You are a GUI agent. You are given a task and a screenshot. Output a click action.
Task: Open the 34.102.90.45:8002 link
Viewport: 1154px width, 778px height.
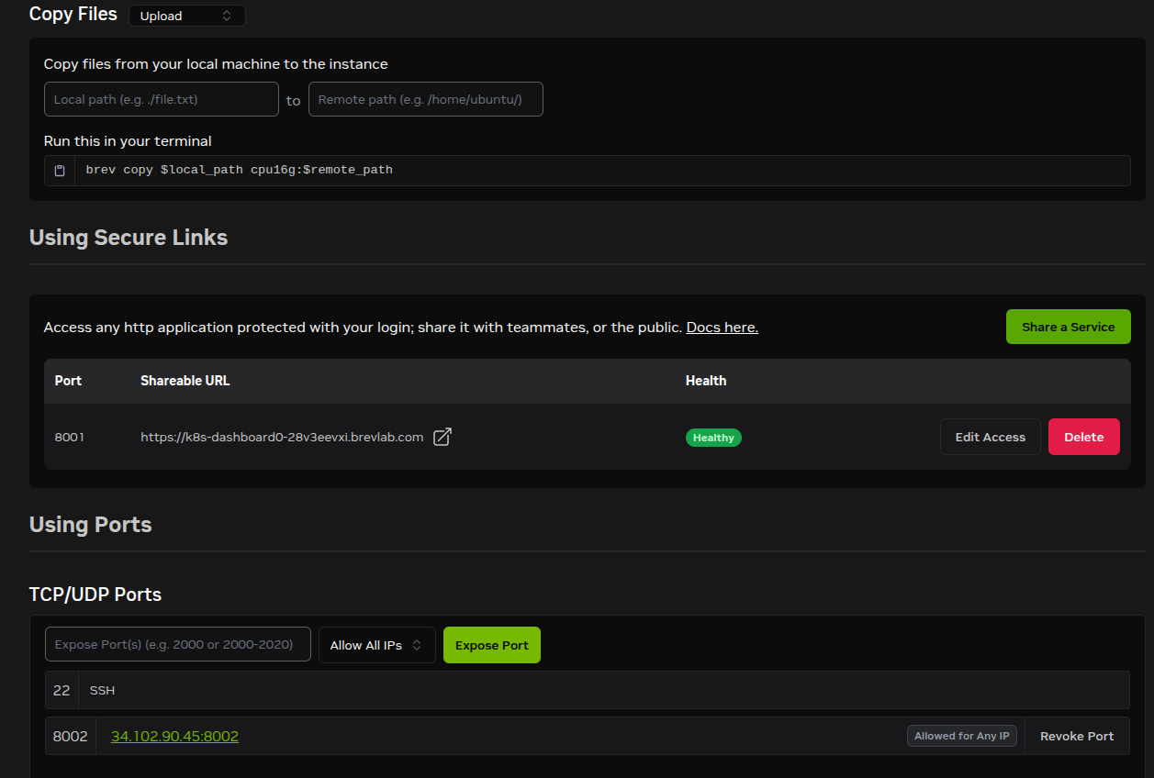tap(174, 736)
